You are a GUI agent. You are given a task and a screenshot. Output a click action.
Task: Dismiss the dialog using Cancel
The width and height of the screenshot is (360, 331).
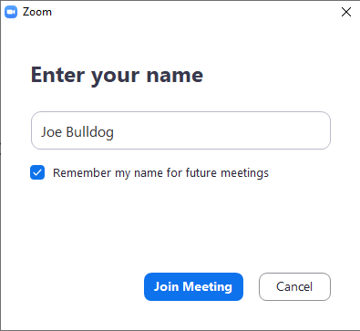294,286
